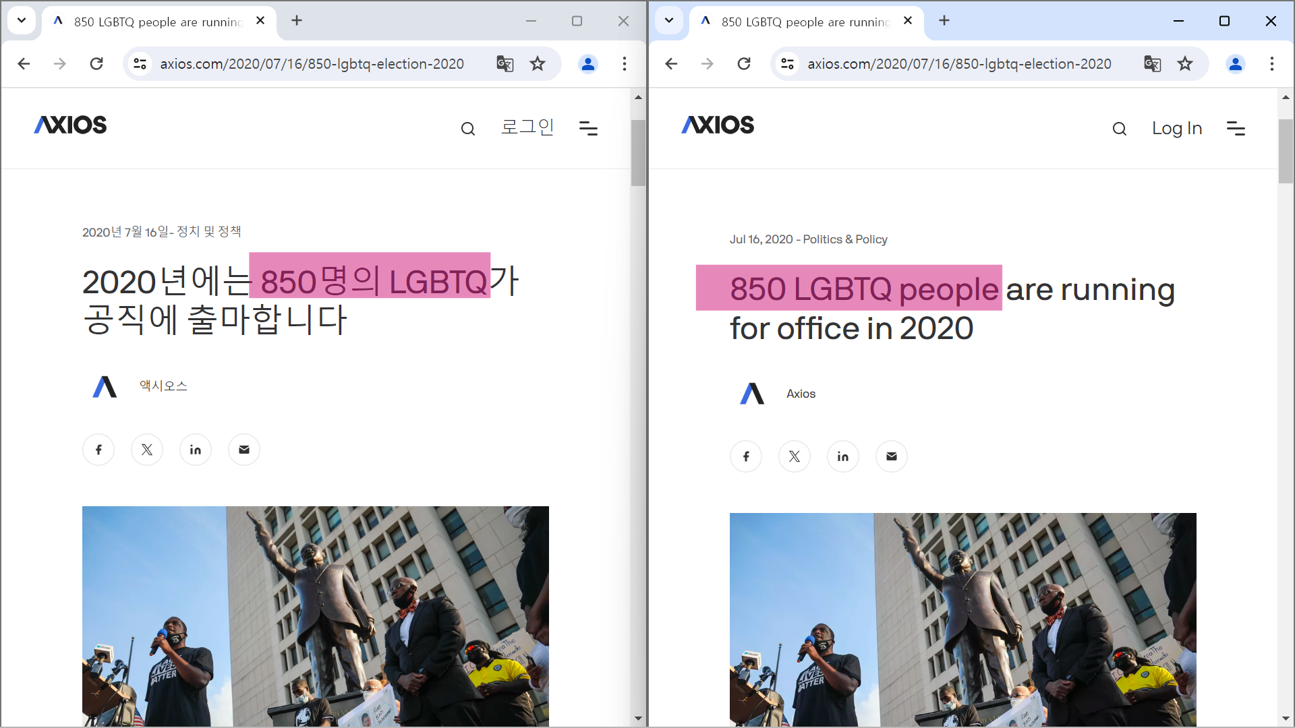This screenshot has width=1295, height=728.
Task: Expand tab search dropdown in left window
Action: point(22,20)
